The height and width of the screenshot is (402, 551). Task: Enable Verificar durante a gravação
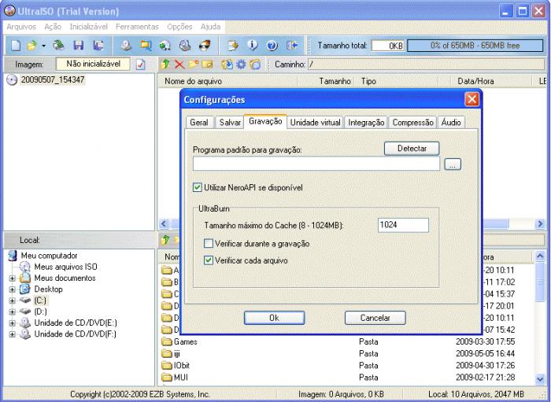coord(209,243)
